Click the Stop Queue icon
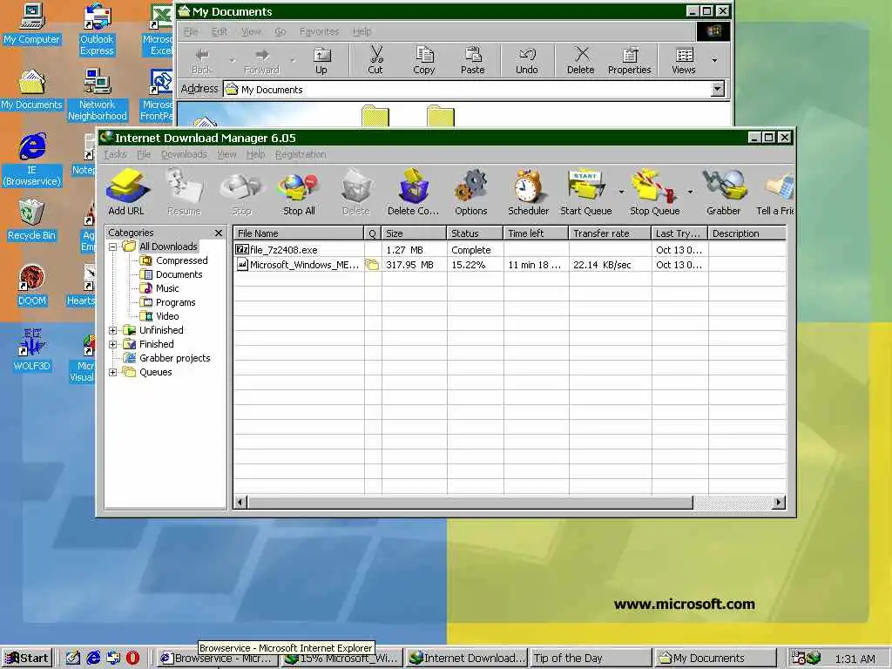The image size is (892, 669). (654, 192)
